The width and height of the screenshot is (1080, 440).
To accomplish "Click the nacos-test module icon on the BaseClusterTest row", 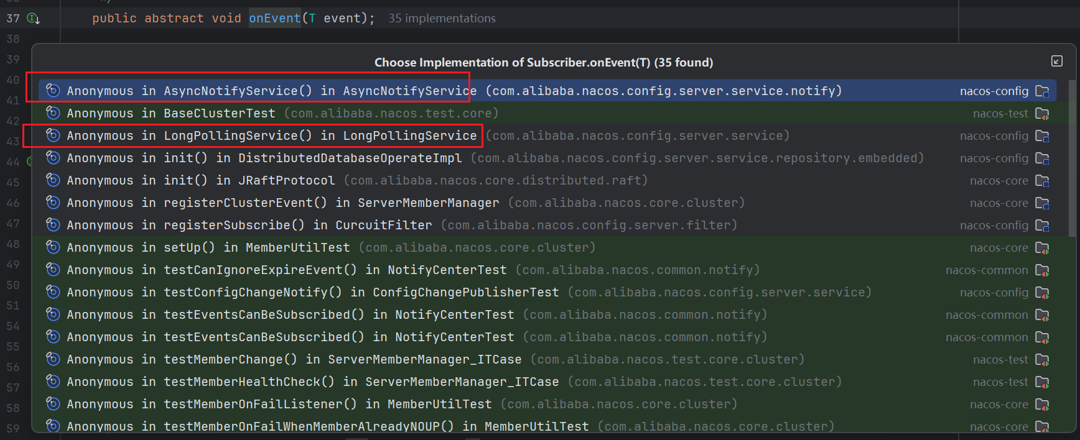I will (1042, 114).
